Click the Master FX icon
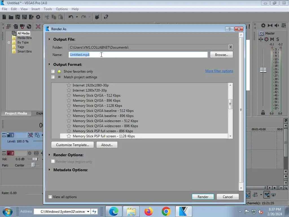Viewport: 289px width, 217px height. point(260,39)
